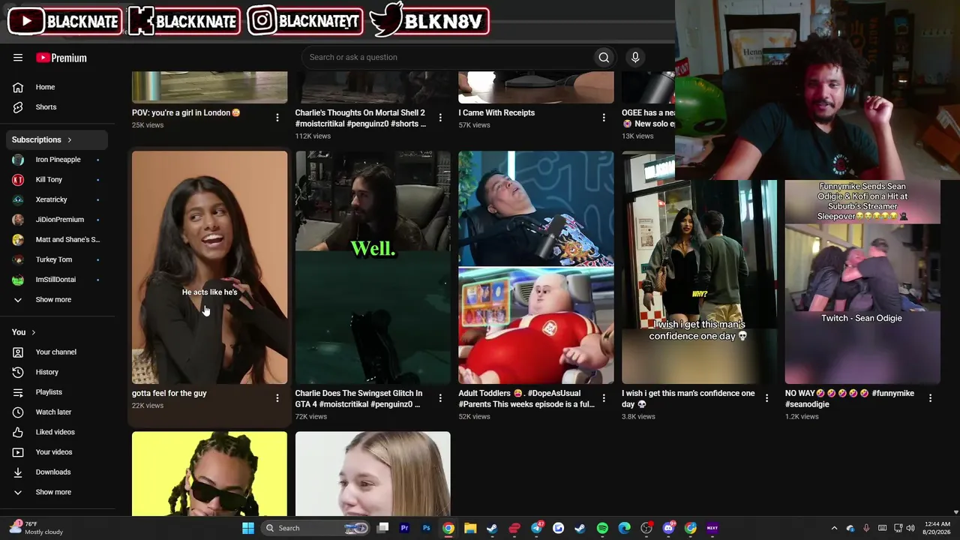Open Telegram from the taskbar
Screen dimensions: 960x540
(x=536, y=528)
